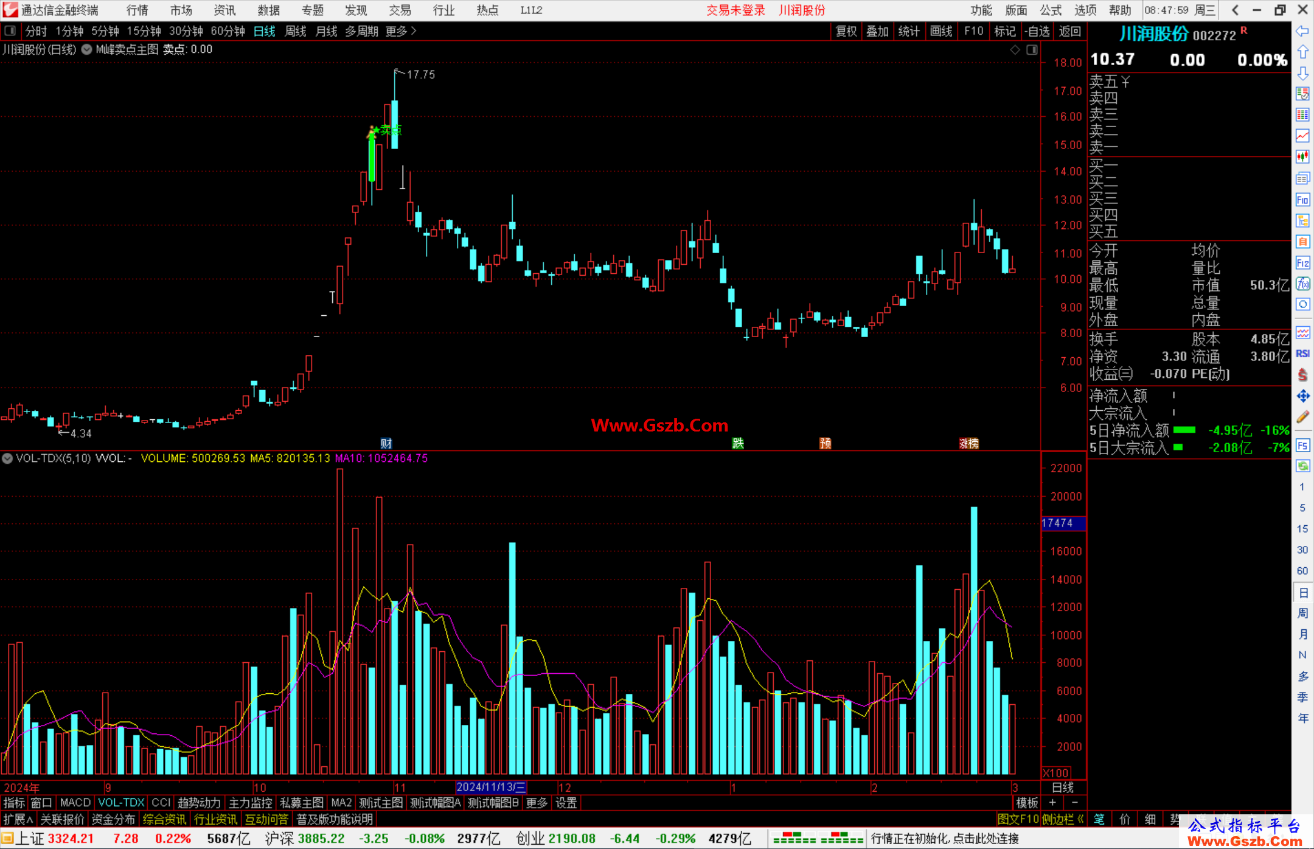Image resolution: width=1314 pixels, height=849 pixels.
Task: Open the colored quote table grid icon
Action: 1302,115
